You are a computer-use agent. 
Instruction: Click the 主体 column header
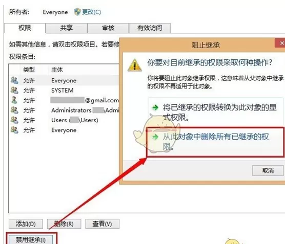tap(57, 70)
